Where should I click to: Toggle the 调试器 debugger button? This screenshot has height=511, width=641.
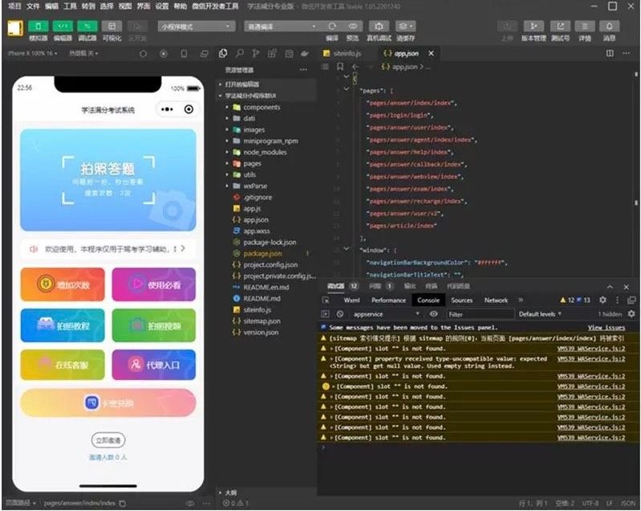(87, 27)
